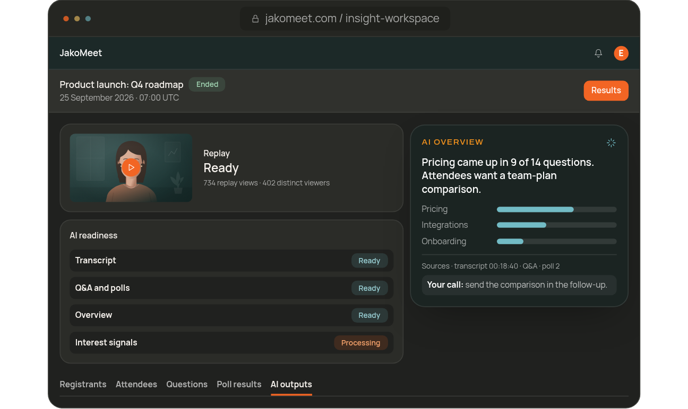Open the notifications bell

[598, 53]
